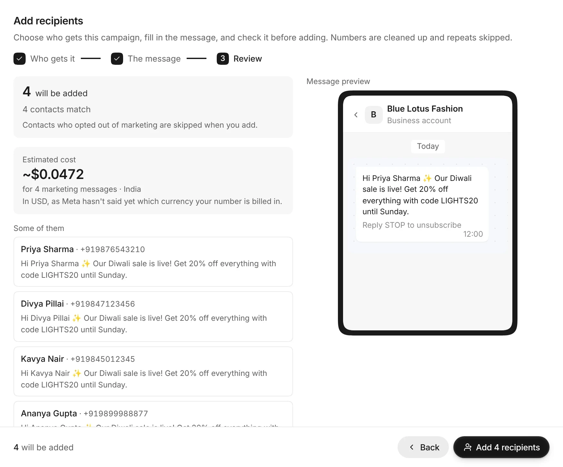The height and width of the screenshot is (467, 563).
Task: Click the 'Add recipients' page heading
Action: (48, 21)
